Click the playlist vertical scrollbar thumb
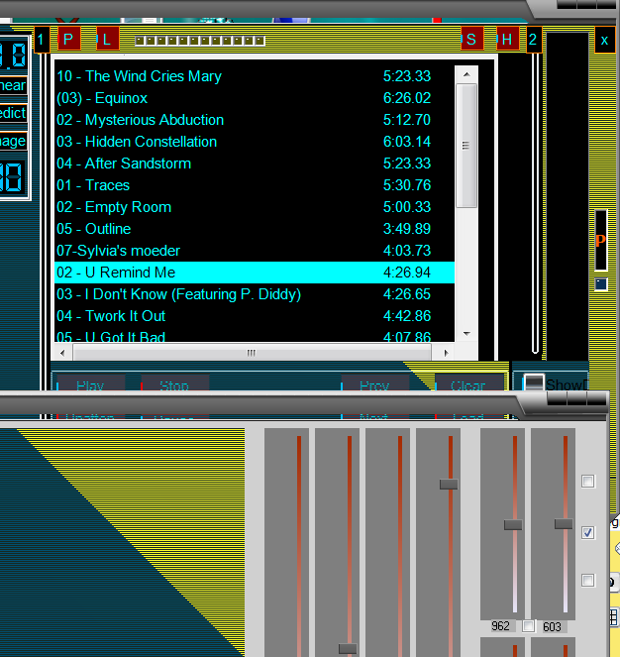 tap(466, 146)
